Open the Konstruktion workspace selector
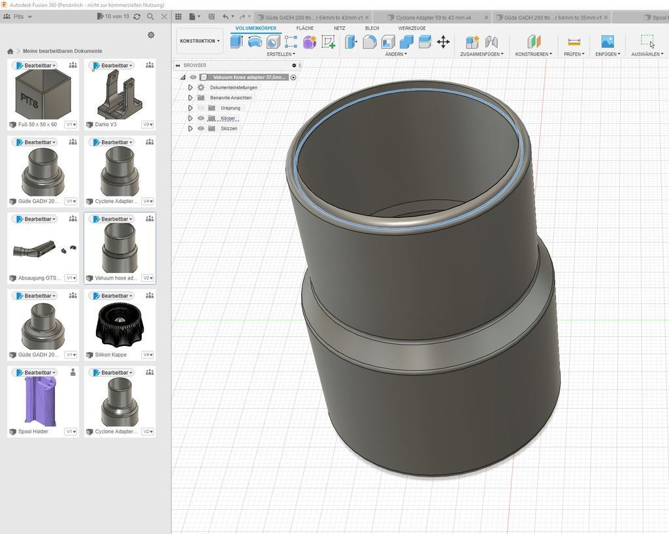 (199, 40)
